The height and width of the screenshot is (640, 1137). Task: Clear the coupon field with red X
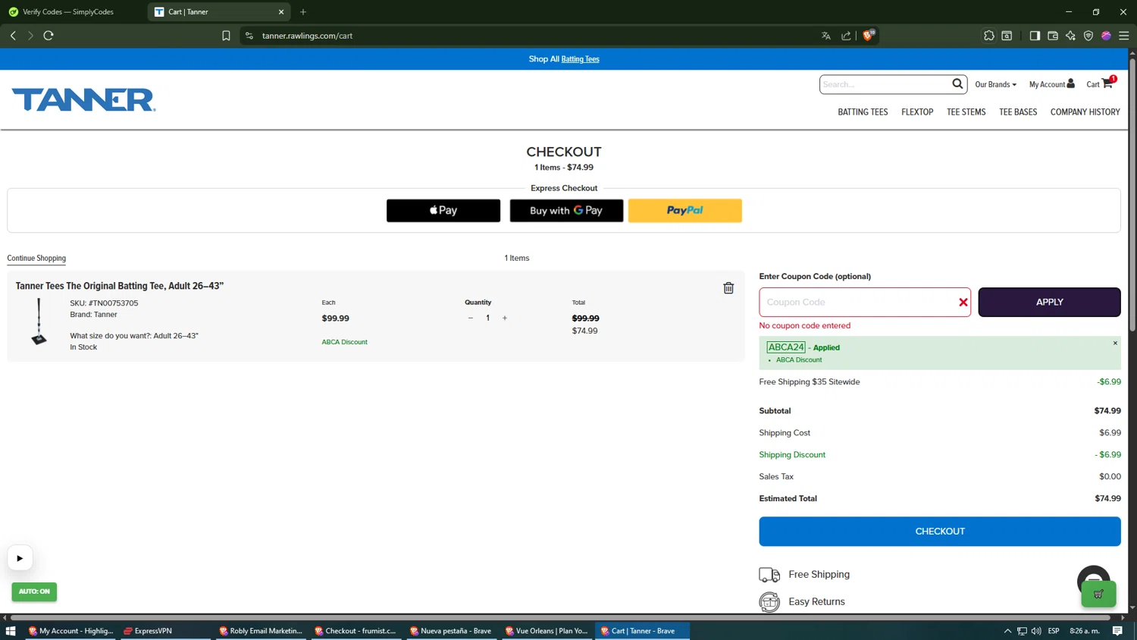click(963, 303)
